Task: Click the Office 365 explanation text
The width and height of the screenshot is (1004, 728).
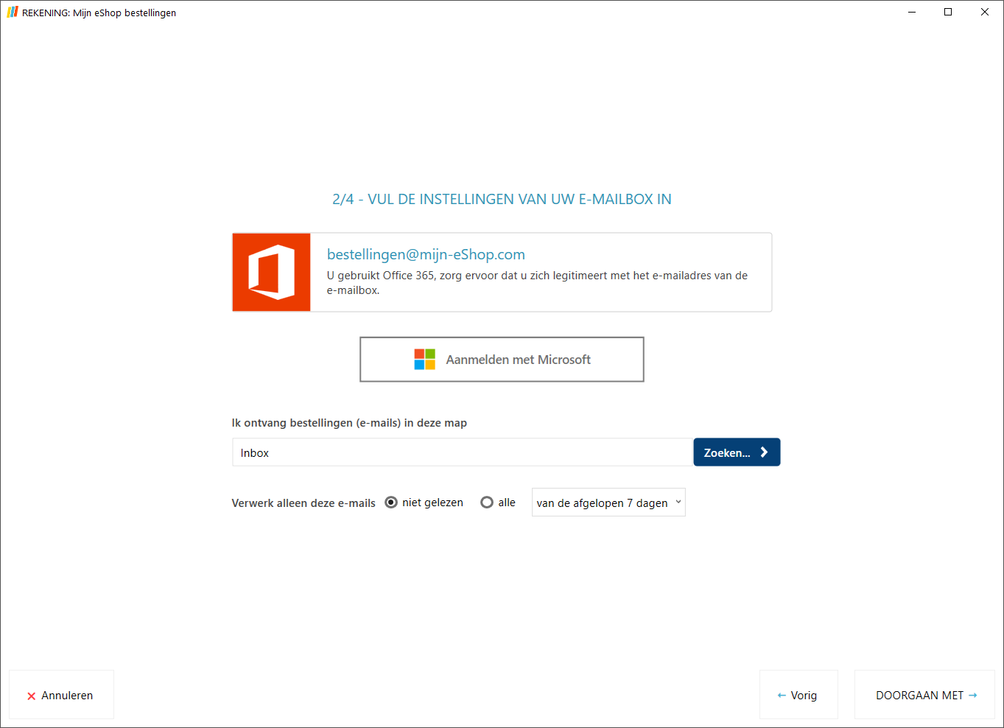Action: coord(537,283)
